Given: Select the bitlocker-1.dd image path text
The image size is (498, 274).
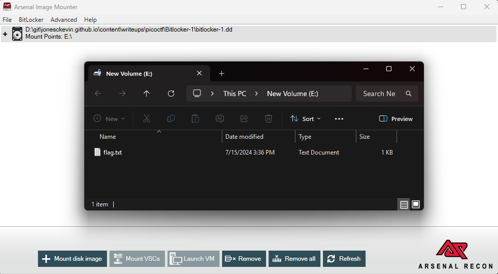Looking at the screenshot, I should point(128,29).
